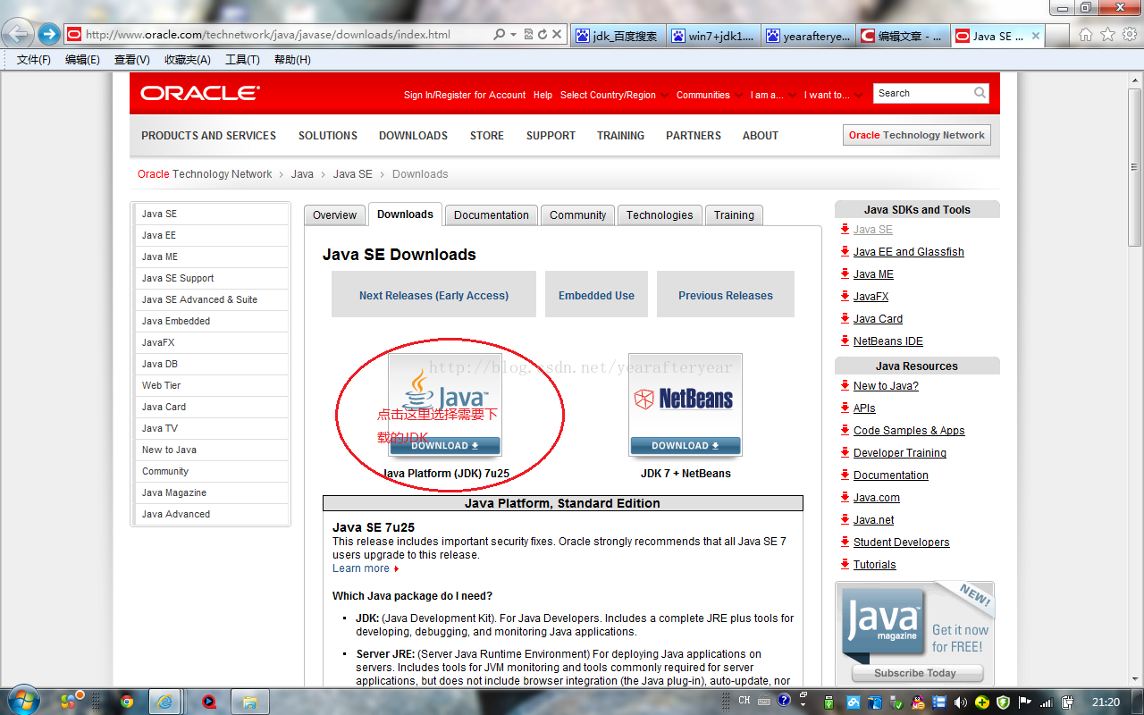
Task: Click the Oracle logo in the red header
Action: pos(200,93)
